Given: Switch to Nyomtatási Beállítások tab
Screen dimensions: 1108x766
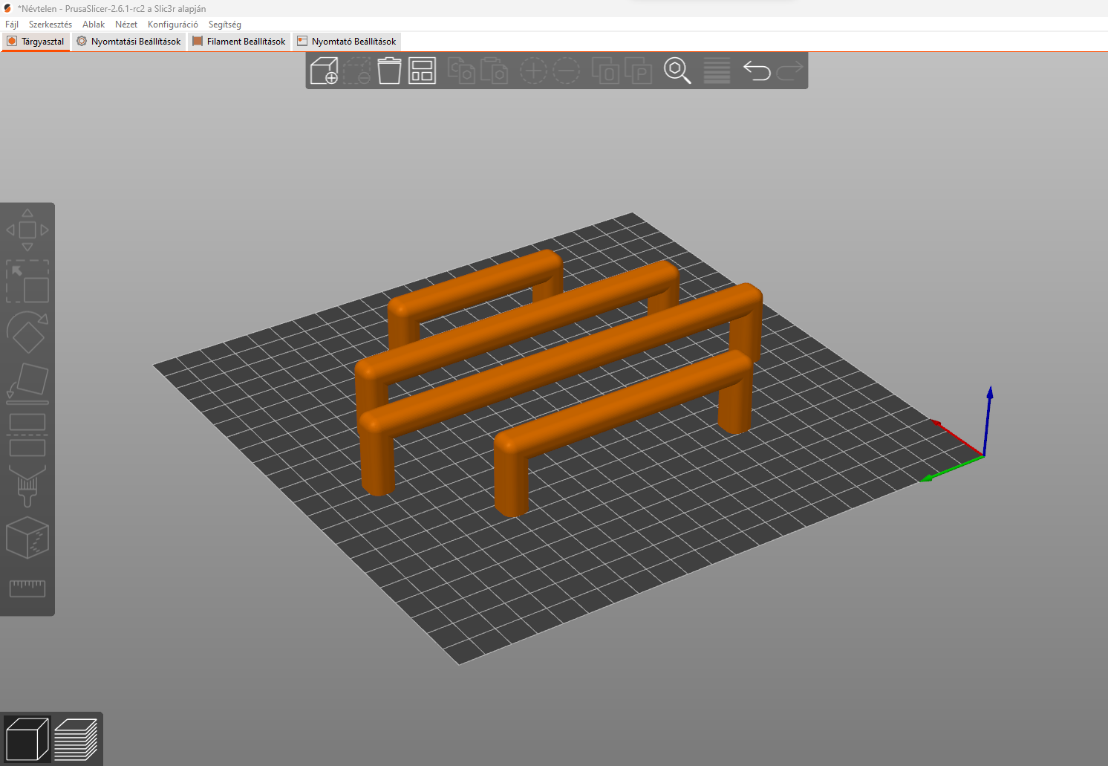Looking at the screenshot, I should tap(128, 42).
